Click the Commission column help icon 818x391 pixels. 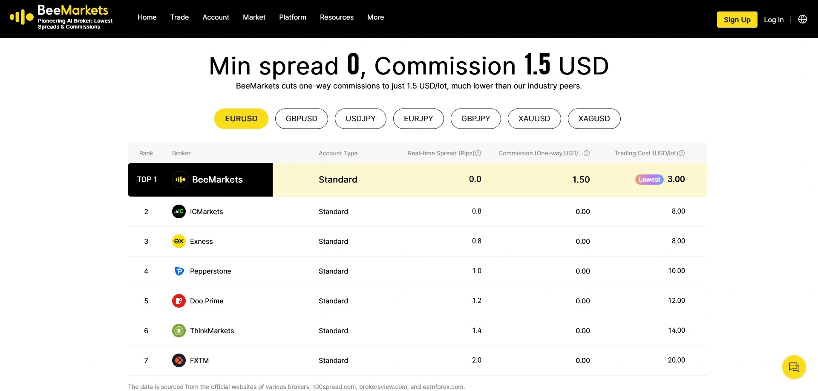(587, 153)
